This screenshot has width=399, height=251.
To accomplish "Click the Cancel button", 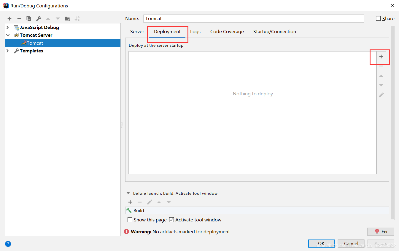I will (351, 244).
